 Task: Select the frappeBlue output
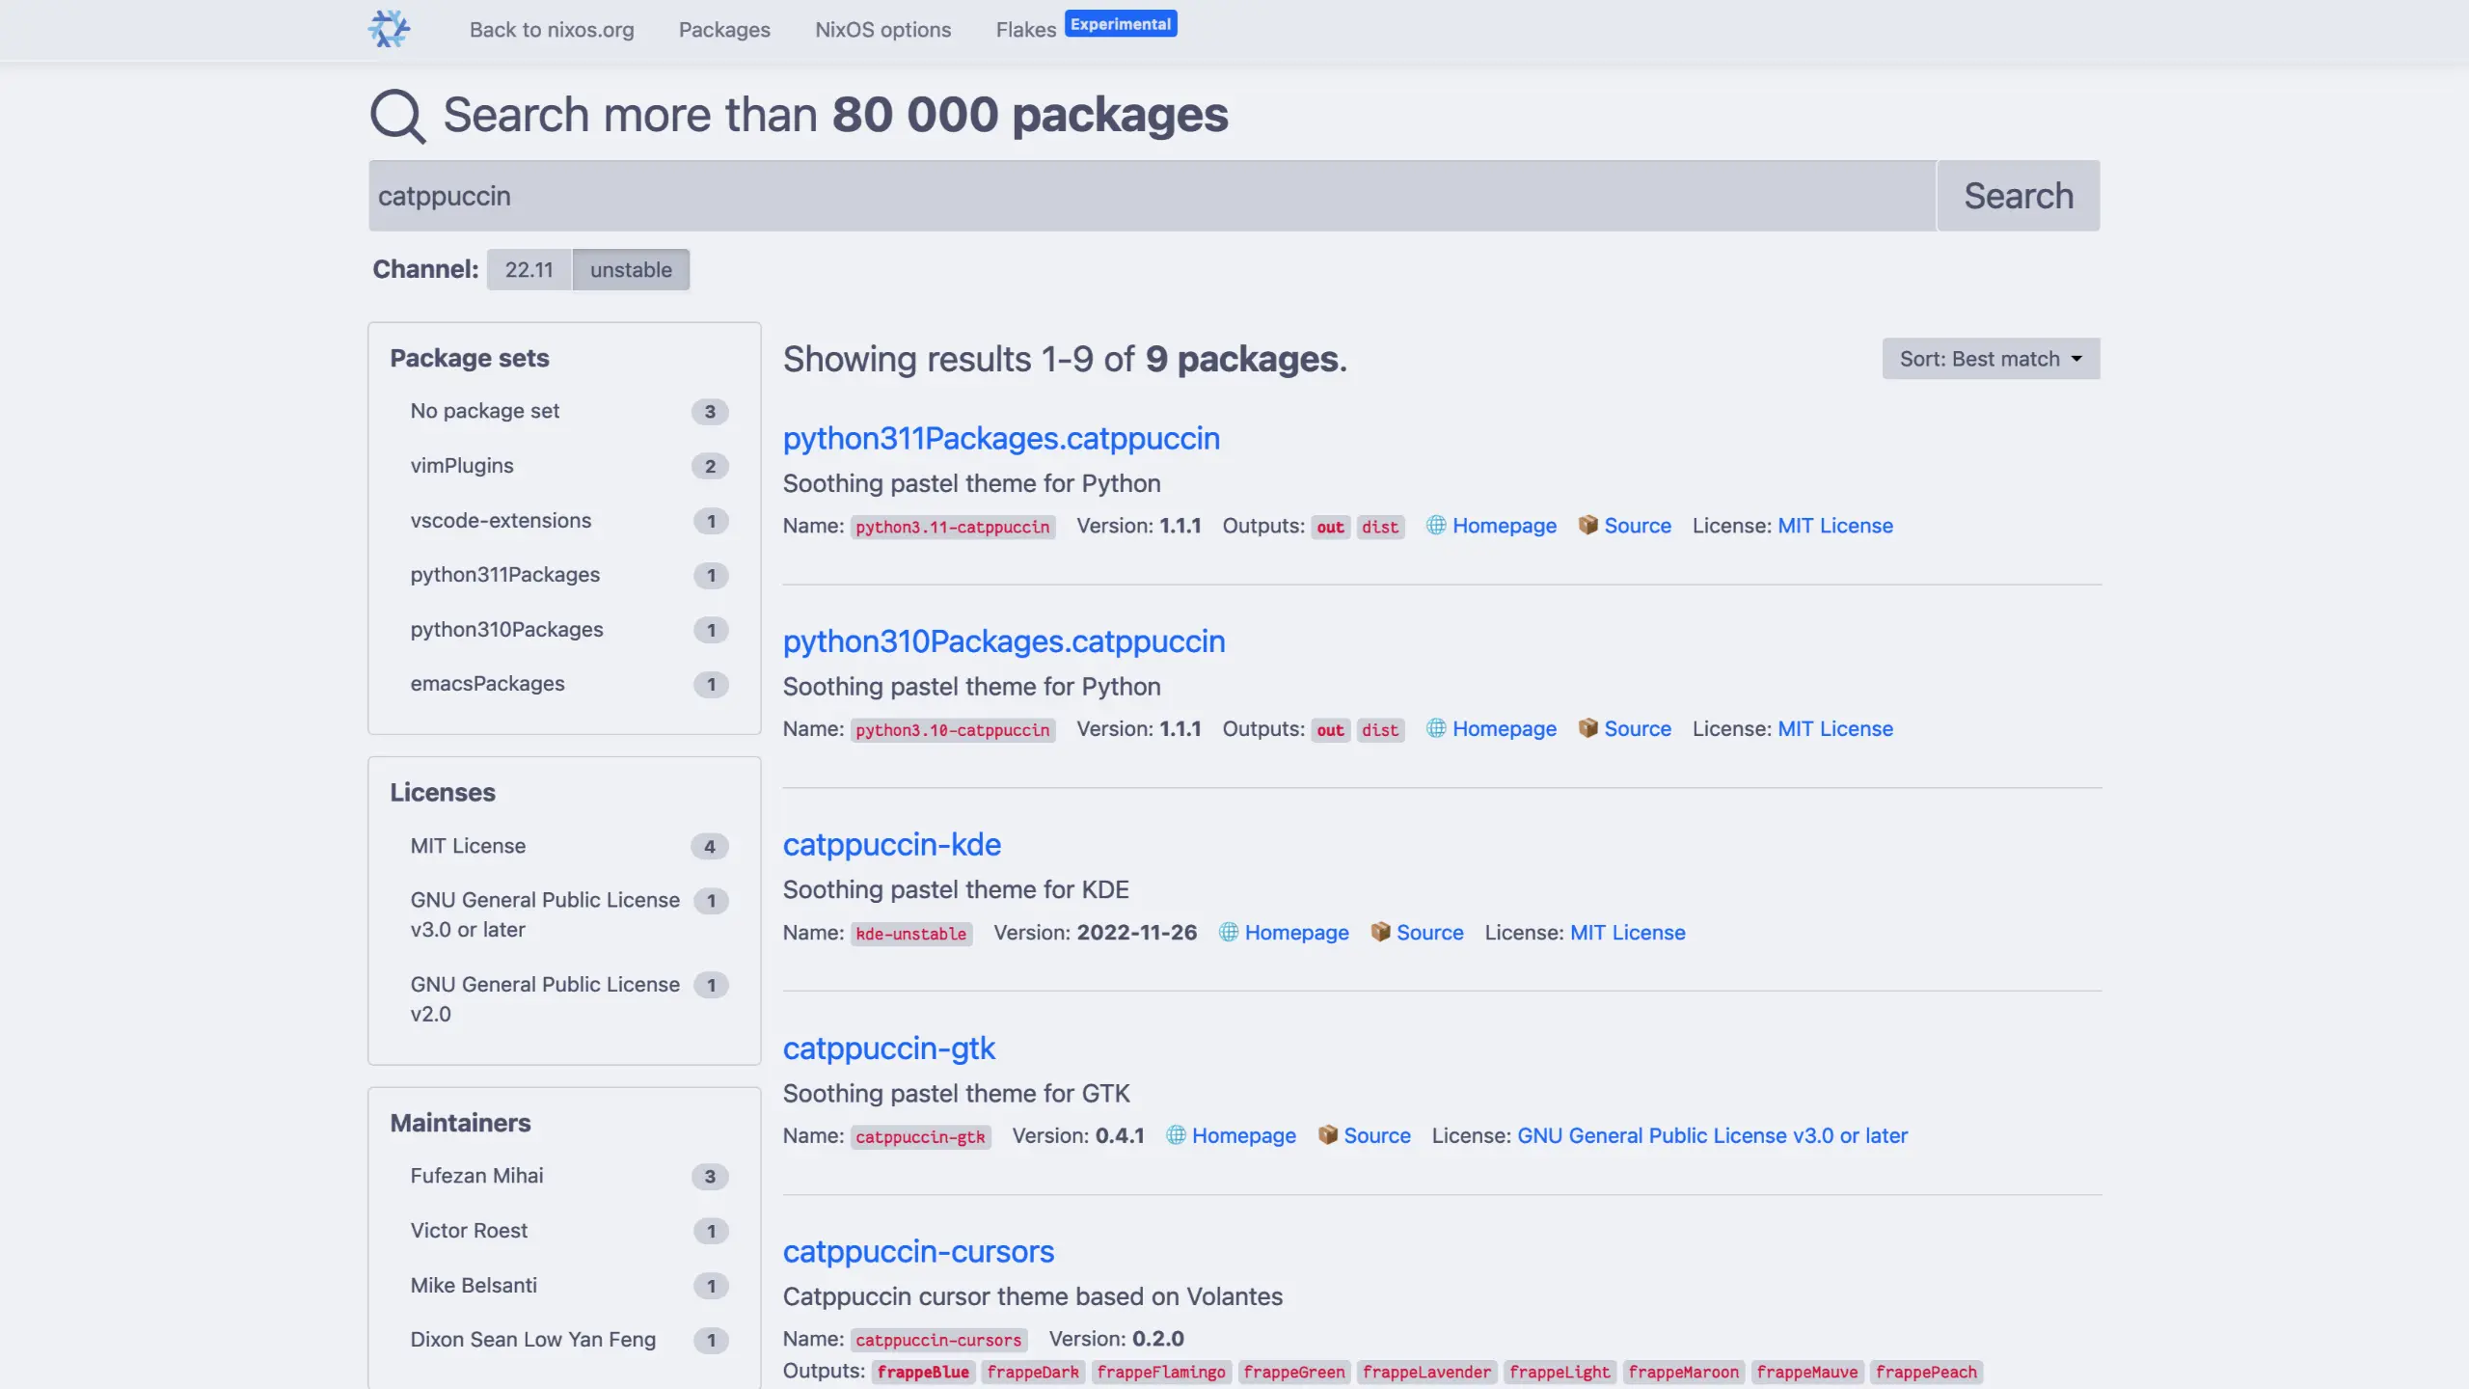point(923,1372)
